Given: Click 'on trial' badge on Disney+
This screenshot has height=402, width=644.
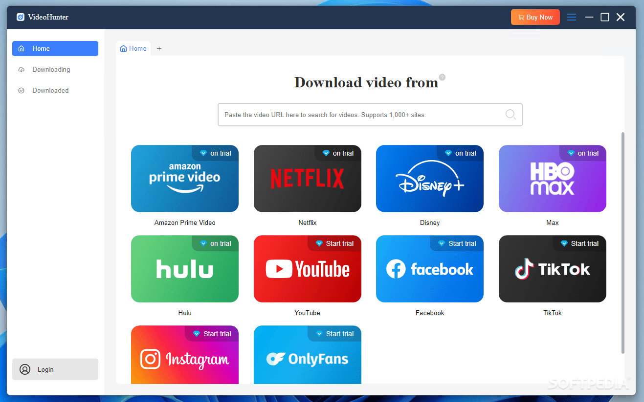Looking at the screenshot, I should 460,153.
